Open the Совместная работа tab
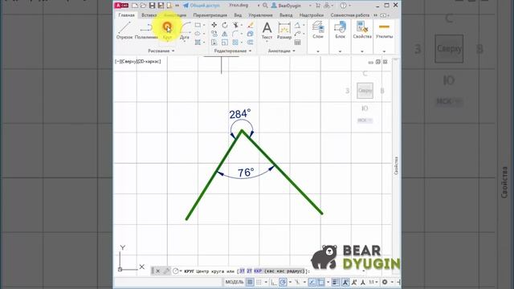 pyautogui.click(x=350, y=15)
